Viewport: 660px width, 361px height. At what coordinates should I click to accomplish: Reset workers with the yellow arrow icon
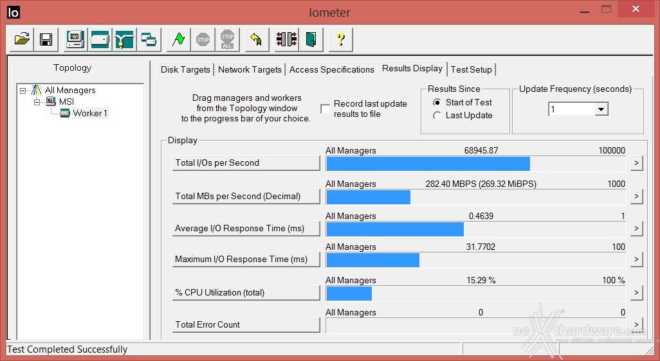coord(257,40)
